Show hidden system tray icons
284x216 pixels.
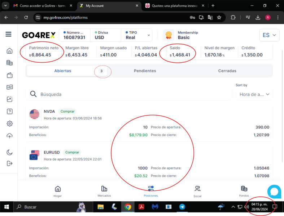pyautogui.click(x=233, y=207)
